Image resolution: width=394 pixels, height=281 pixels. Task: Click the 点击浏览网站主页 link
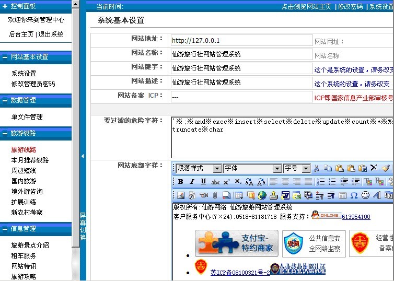[306, 7]
